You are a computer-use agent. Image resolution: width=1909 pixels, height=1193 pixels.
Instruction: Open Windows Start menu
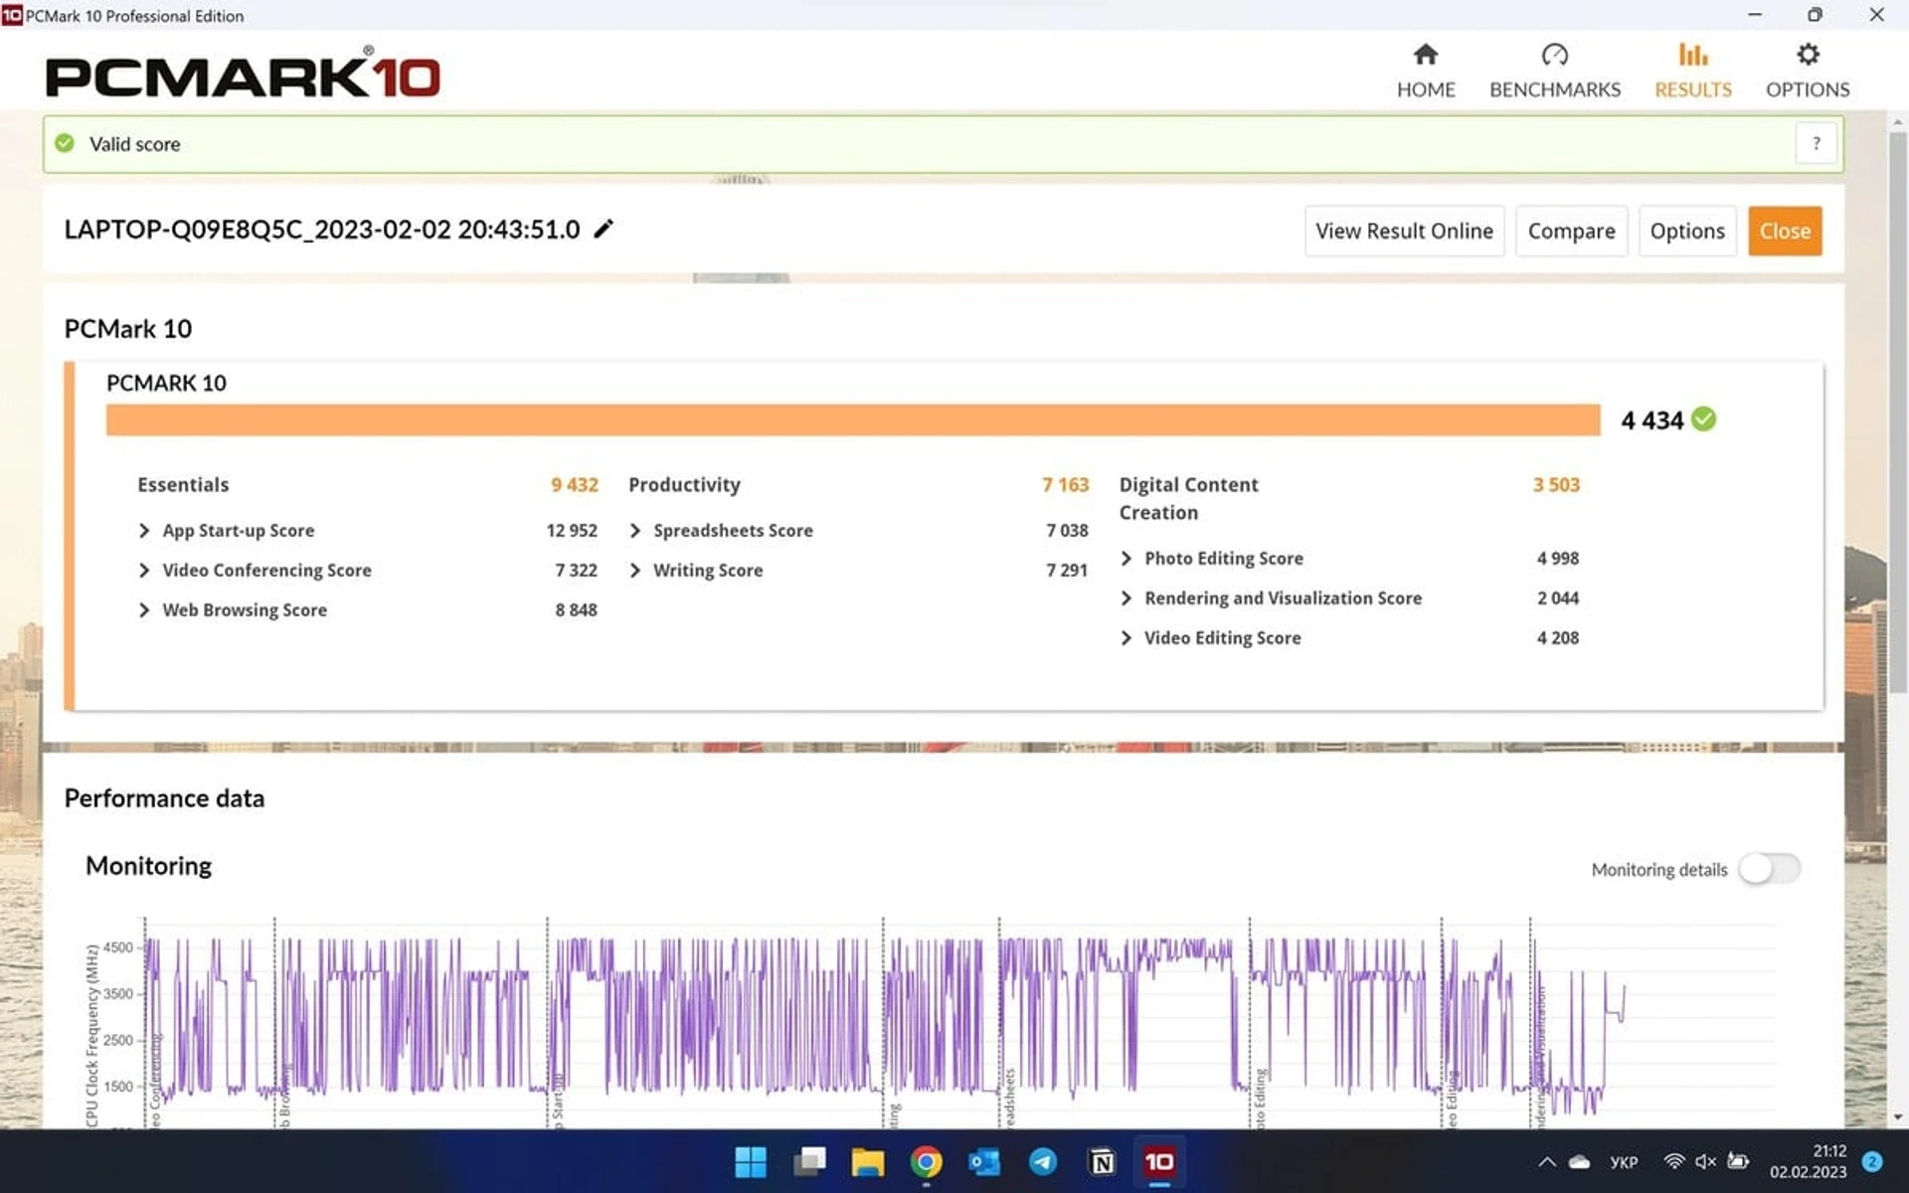tap(751, 1161)
